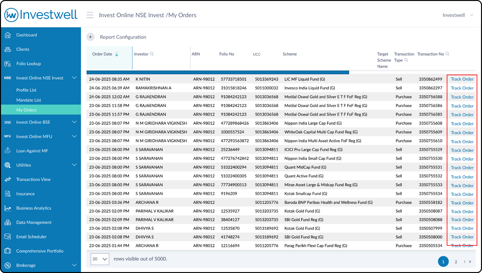
Task: Click the search icon beside Transaction No
Action: pyautogui.click(x=447, y=54)
